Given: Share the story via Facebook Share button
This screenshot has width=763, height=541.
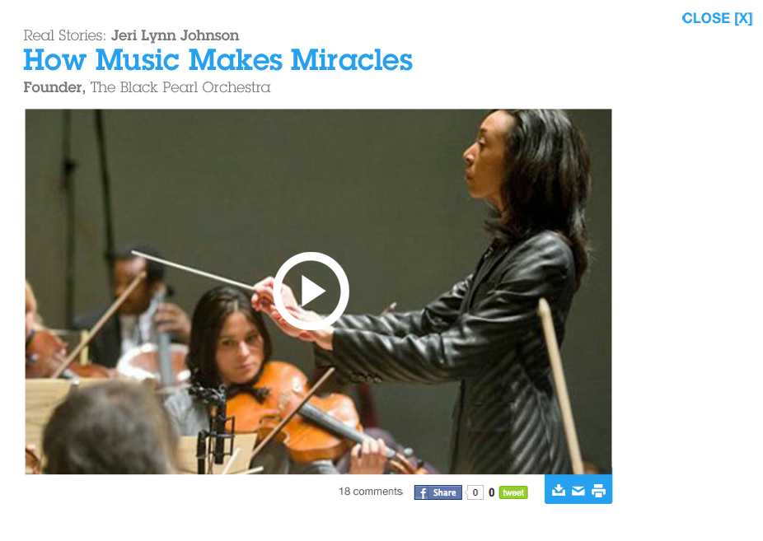Looking at the screenshot, I should pyautogui.click(x=438, y=492).
